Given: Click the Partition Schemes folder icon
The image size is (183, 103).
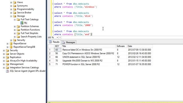Looking at the screenshot, I should click(x=18, y=26).
